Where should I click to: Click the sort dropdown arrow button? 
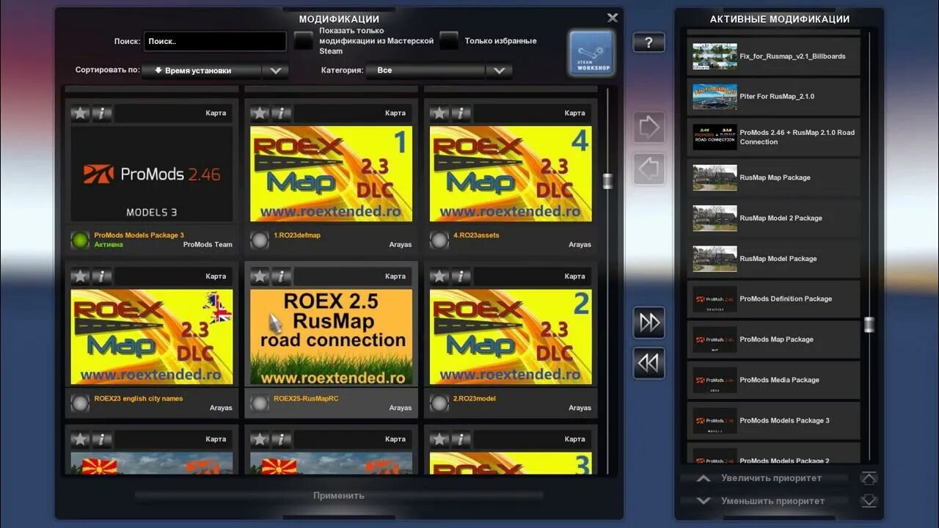[x=276, y=70]
